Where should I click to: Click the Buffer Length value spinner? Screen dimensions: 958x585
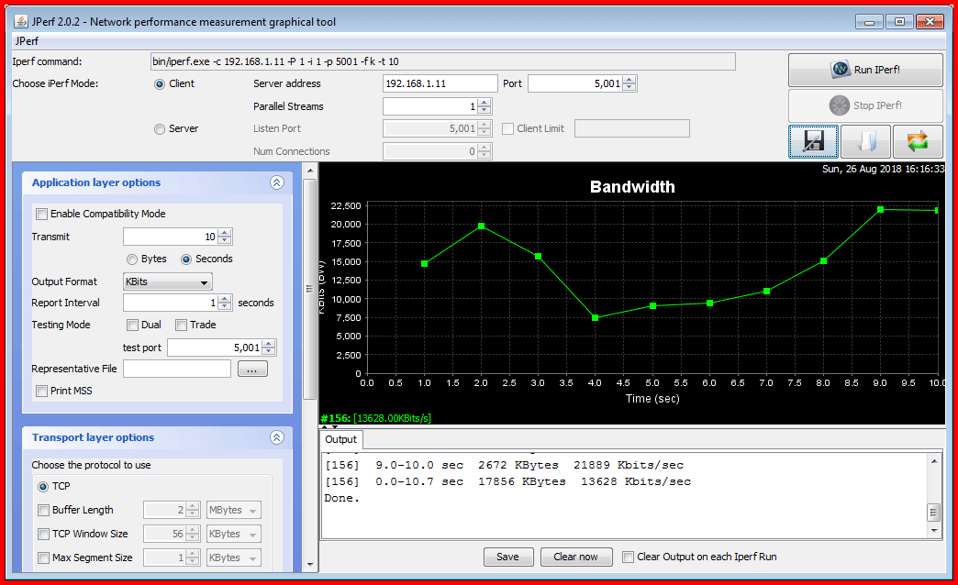pos(172,510)
